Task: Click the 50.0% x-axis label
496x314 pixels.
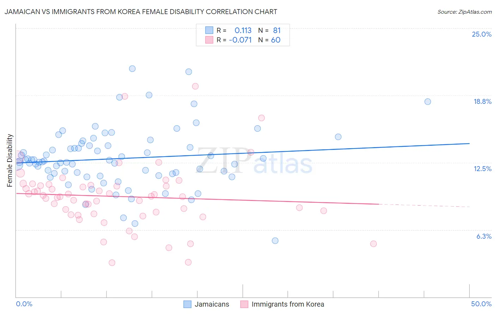Action: (x=481, y=304)
